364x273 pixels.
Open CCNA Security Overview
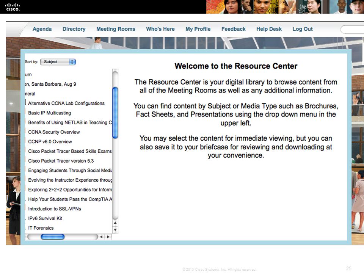pos(54,132)
